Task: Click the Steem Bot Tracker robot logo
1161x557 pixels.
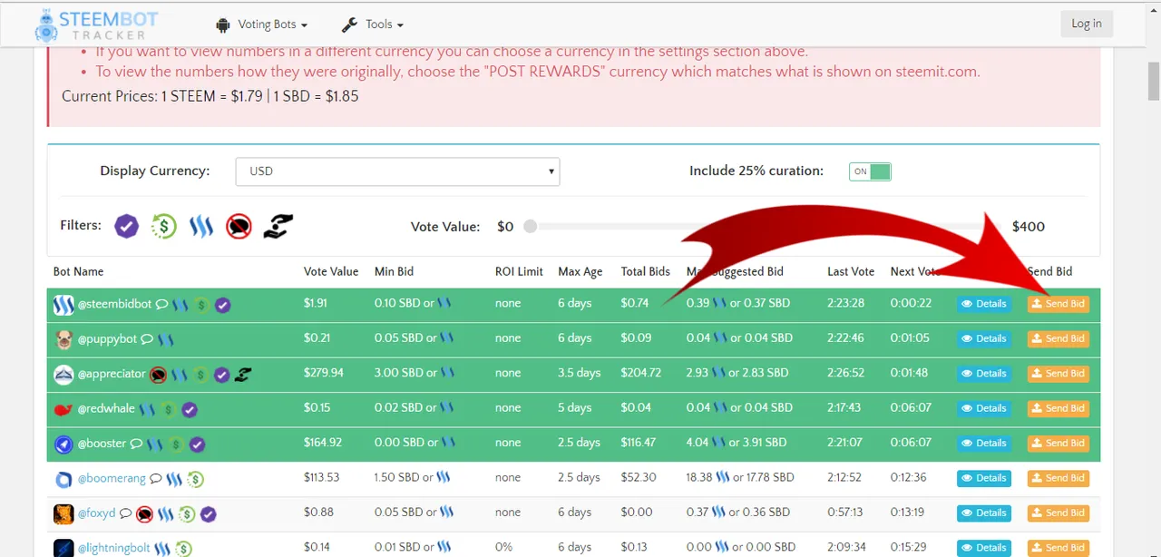Action: click(x=45, y=25)
